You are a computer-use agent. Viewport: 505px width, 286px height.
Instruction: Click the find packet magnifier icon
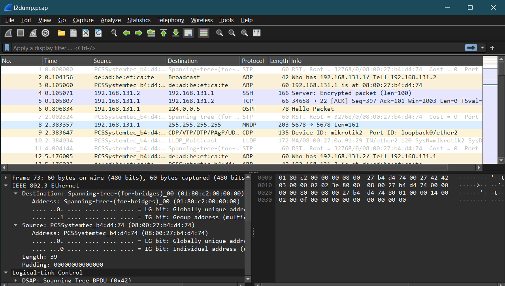coord(114,33)
